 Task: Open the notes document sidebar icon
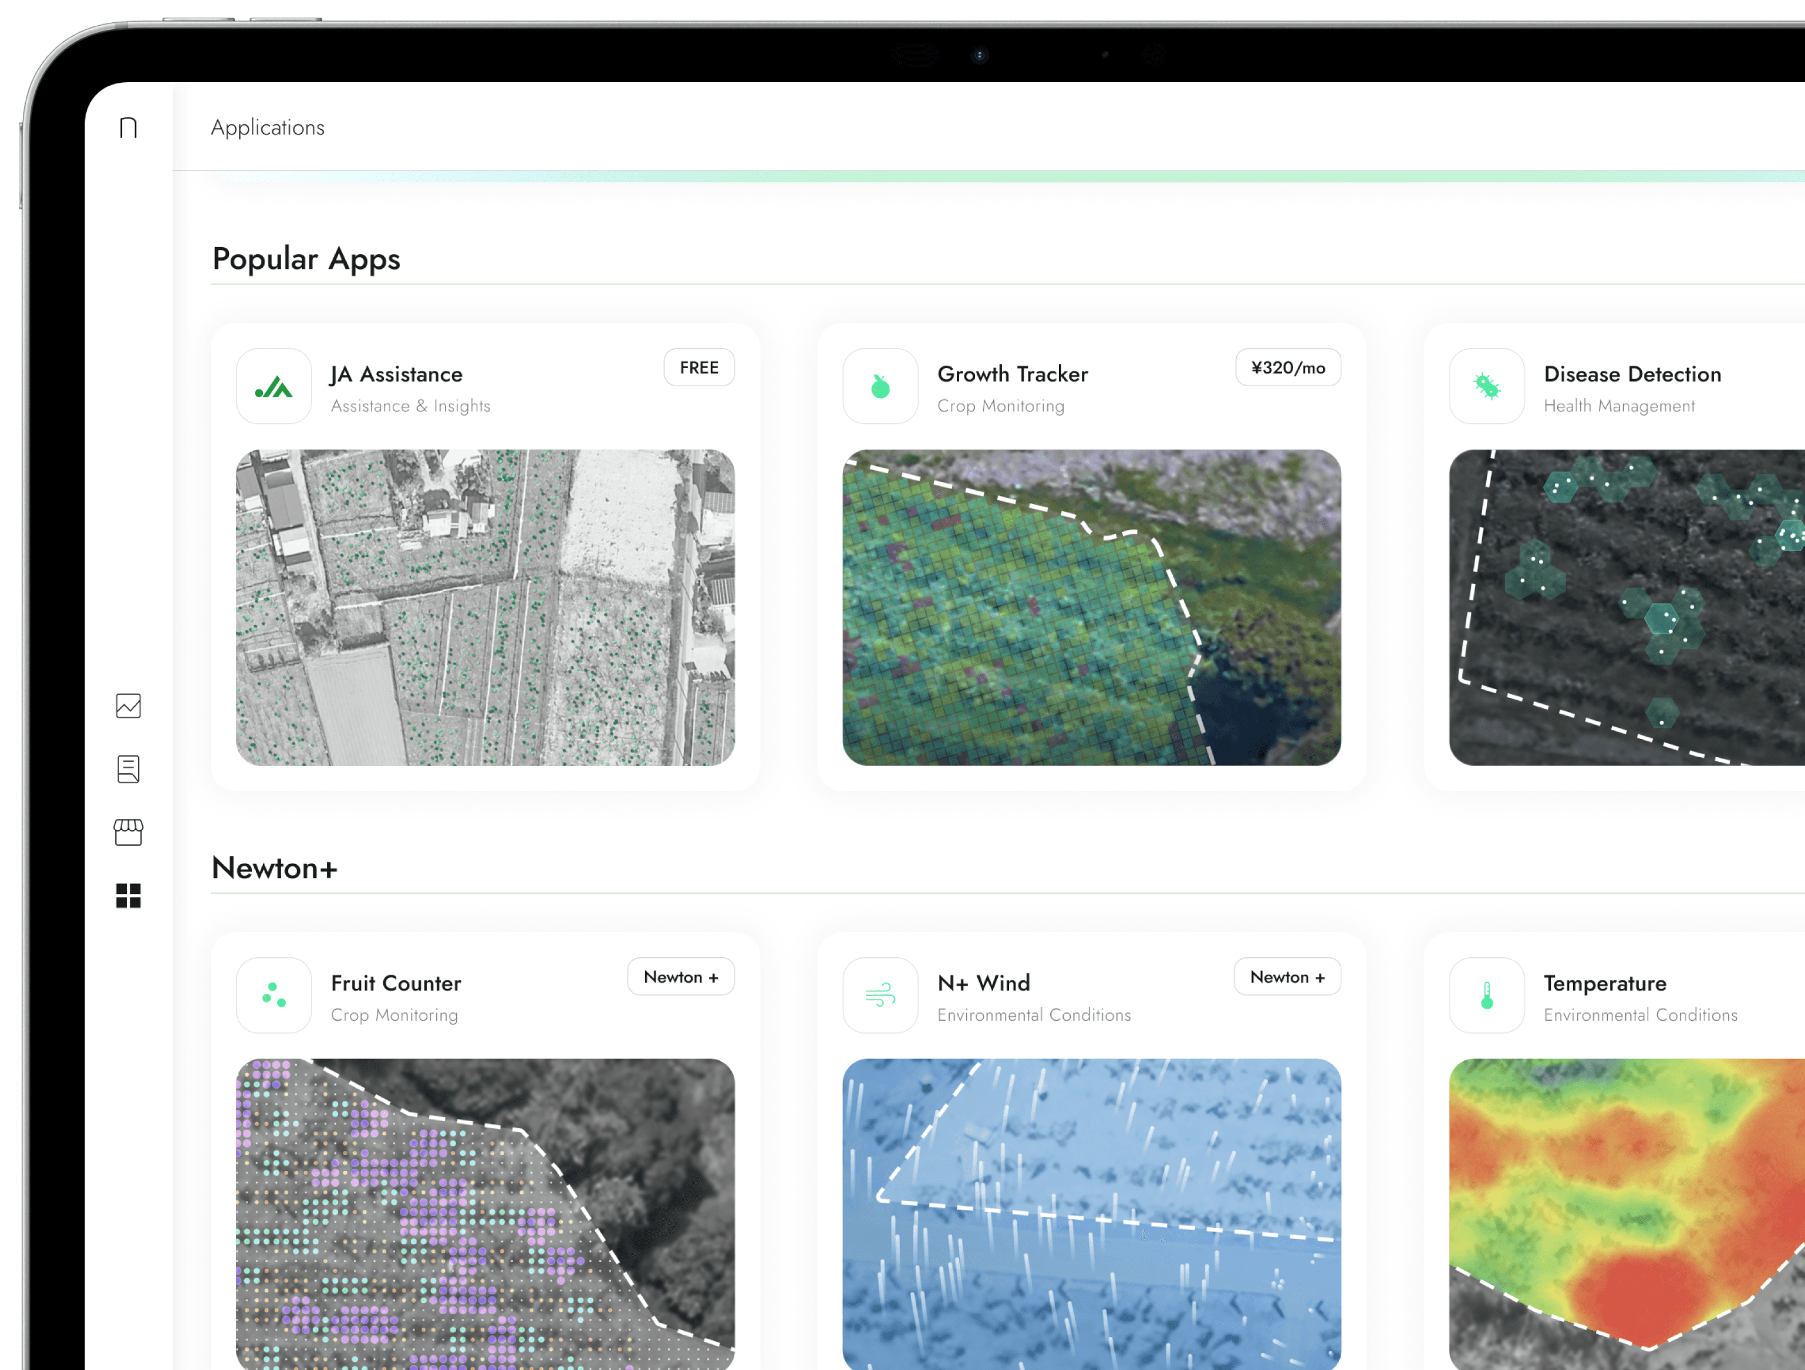coord(128,768)
